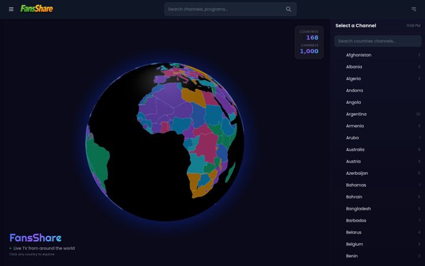
Task: Select Barbados in the channel list
Action: pyautogui.click(x=378, y=220)
